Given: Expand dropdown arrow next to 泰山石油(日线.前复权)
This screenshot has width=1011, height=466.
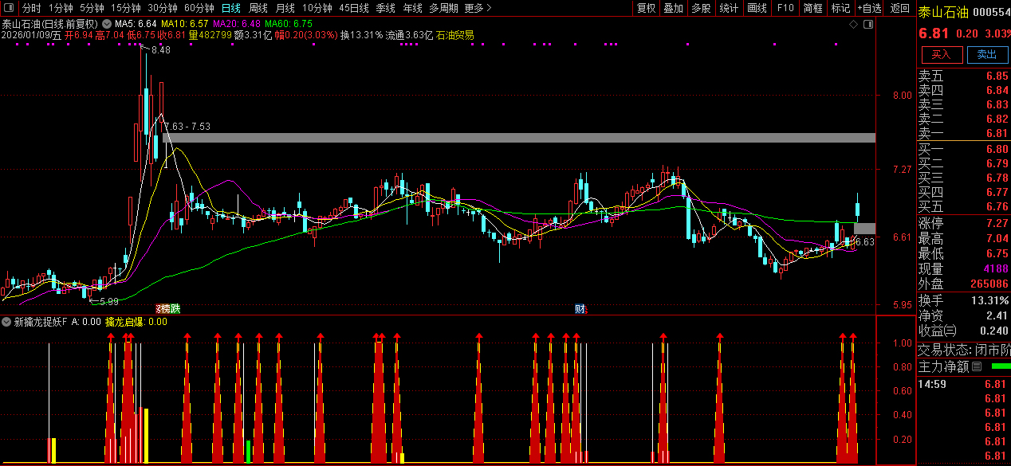Looking at the screenshot, I should (x=106, y=24).
